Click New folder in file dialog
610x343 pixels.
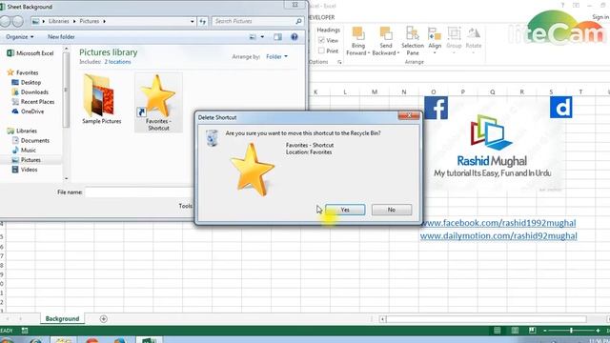[x=61, y=37]
